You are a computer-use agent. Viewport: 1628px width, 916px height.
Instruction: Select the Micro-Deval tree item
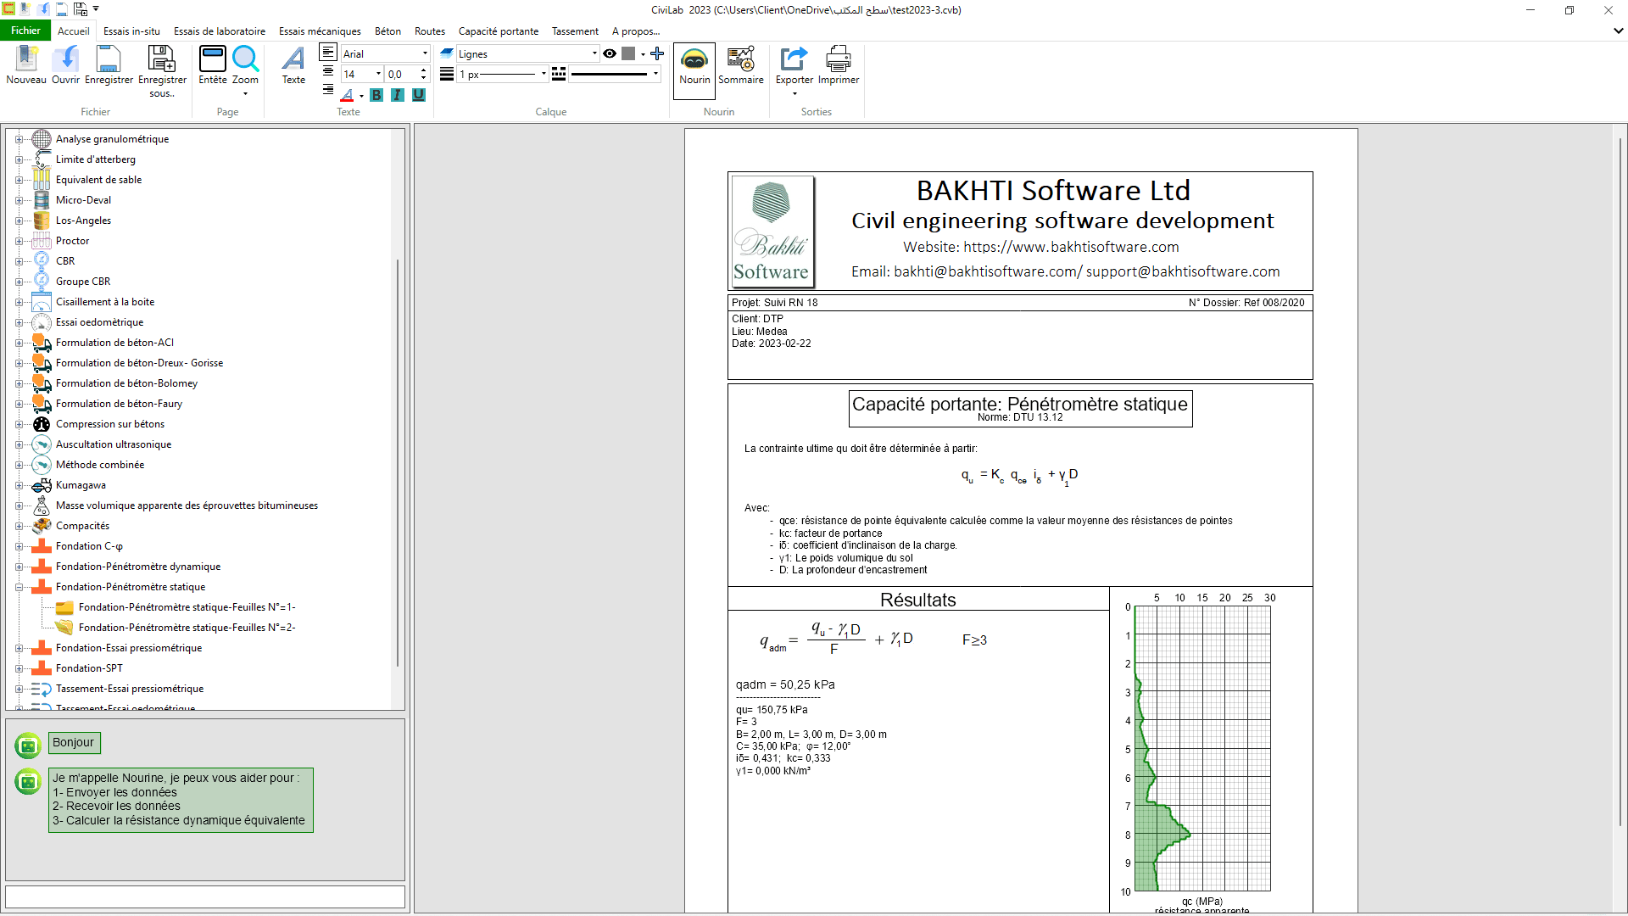pos(83,200)
